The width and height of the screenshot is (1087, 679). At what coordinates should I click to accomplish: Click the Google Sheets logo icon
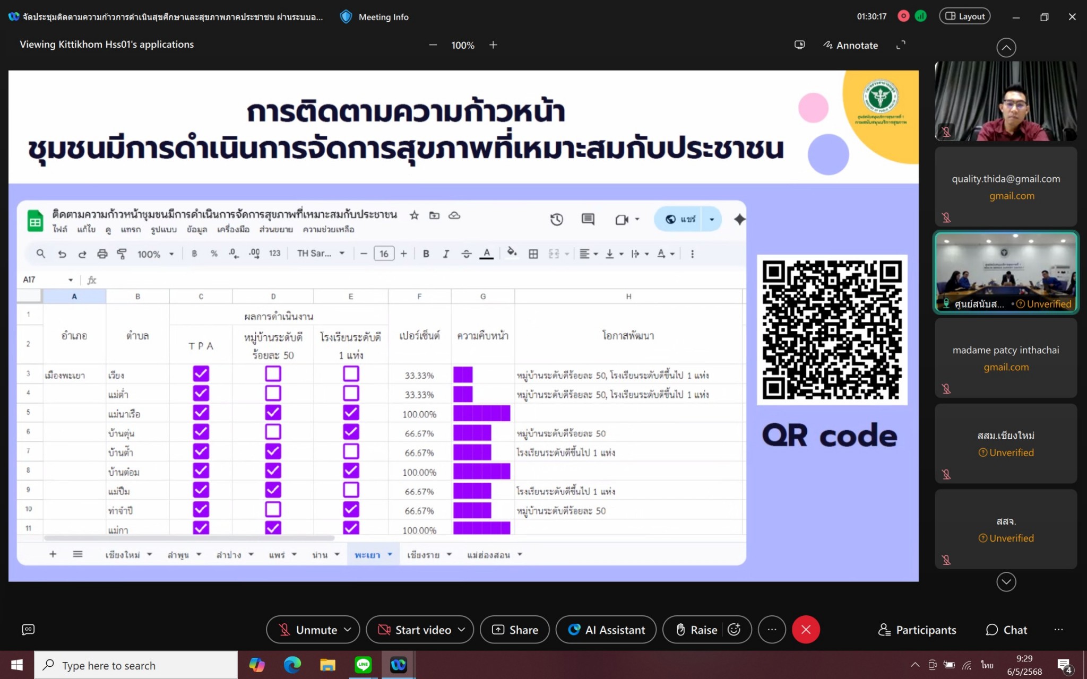[x=35, y=221]
